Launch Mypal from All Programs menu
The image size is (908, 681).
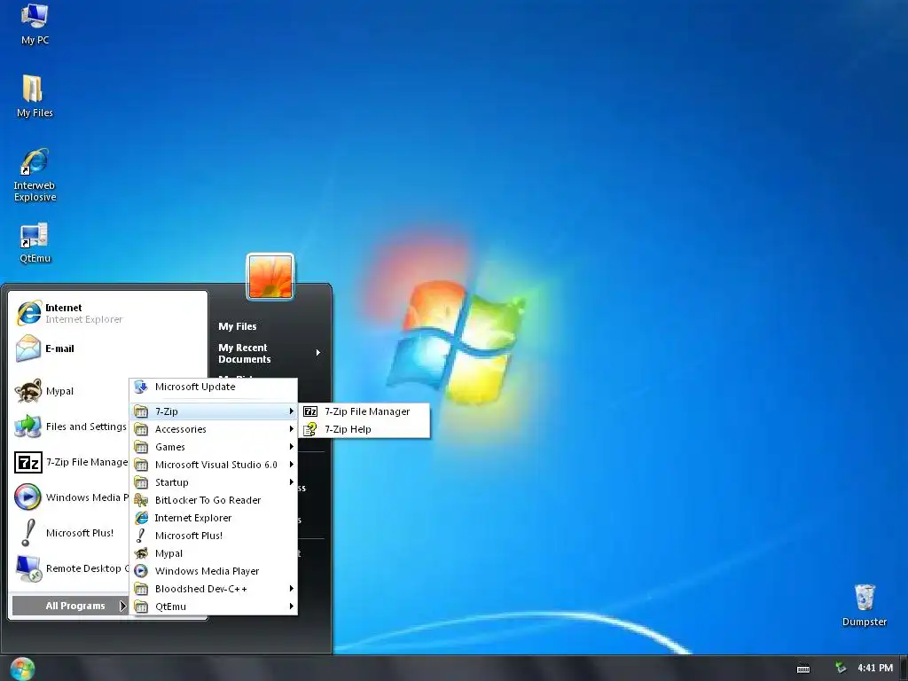click(213, 553)
